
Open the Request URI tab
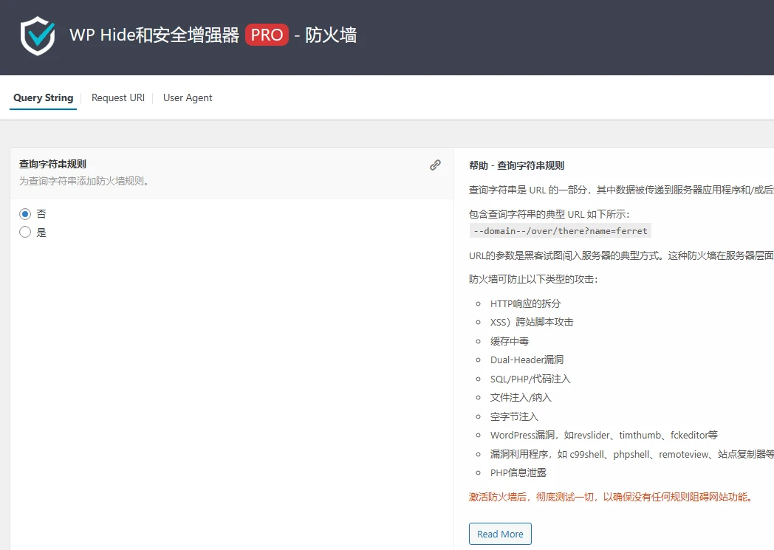tap(118, 97)
